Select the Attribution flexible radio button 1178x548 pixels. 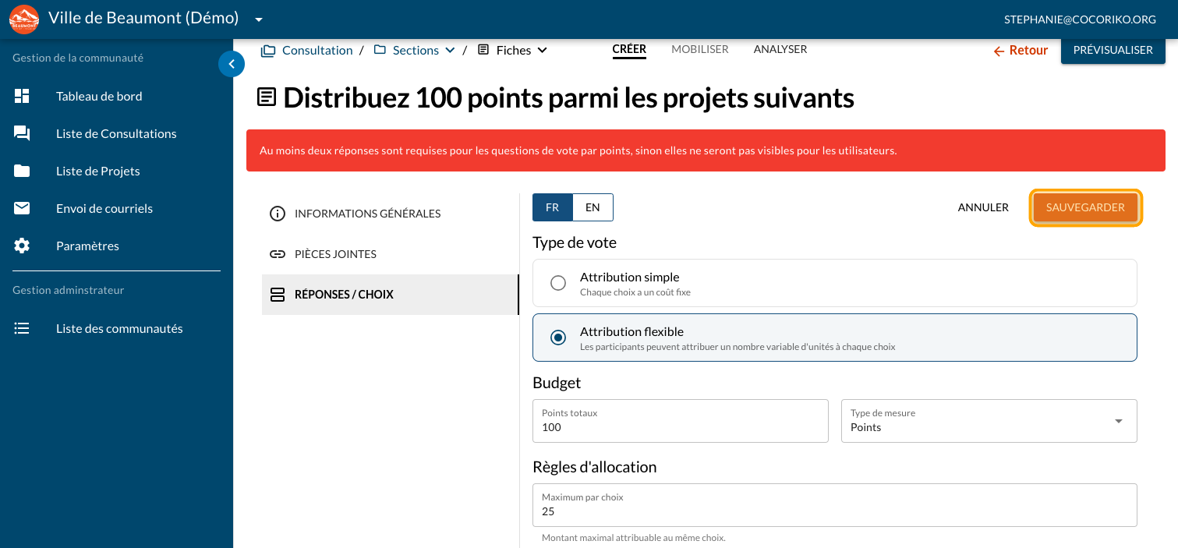(558, 338)
